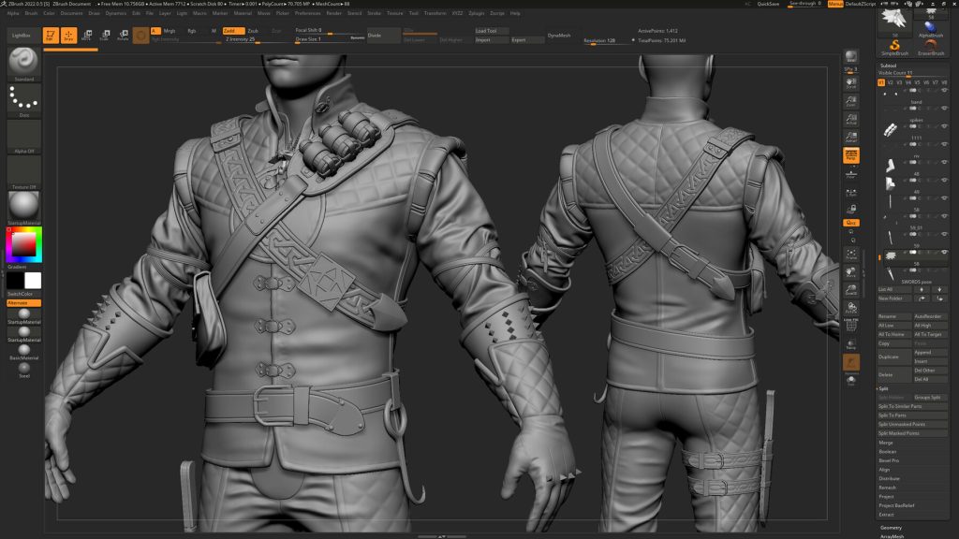Open the StartupMaterial sphere selector
Image resolution: width=959 pixels, height=539 pixels.
23,208
